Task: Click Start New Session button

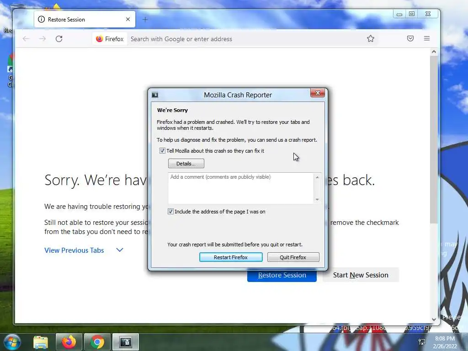Action: click(361, 275)
